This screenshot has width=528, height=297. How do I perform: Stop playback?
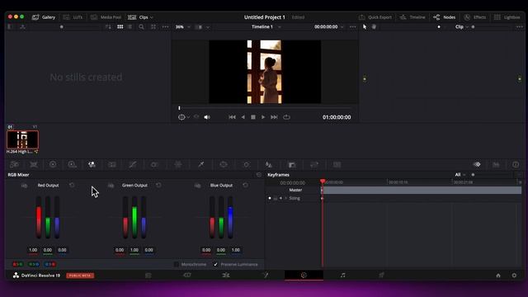[253, 117]
